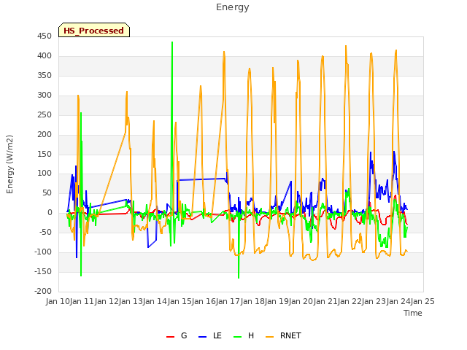Click the 400 y-axis tick label

45,56
